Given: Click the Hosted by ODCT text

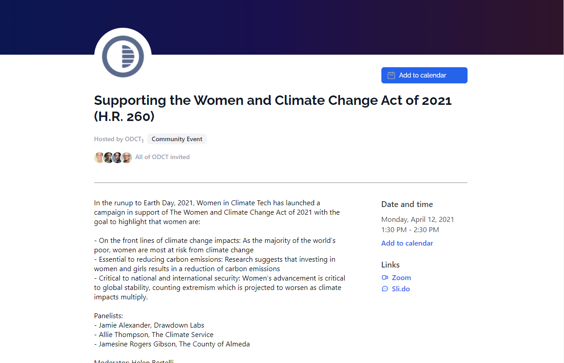Looking at the screenshot, I should pyautogui.click(x=118, y=139).
